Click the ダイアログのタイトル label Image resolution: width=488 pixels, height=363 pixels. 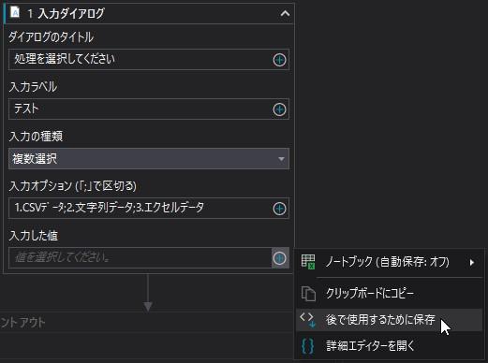[51, 37]
